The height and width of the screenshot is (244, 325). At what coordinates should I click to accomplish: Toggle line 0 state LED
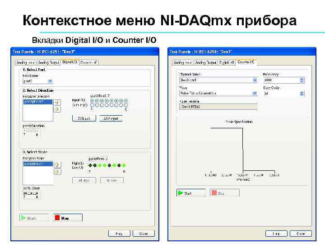pyautogui.click(x=124, y=165)
